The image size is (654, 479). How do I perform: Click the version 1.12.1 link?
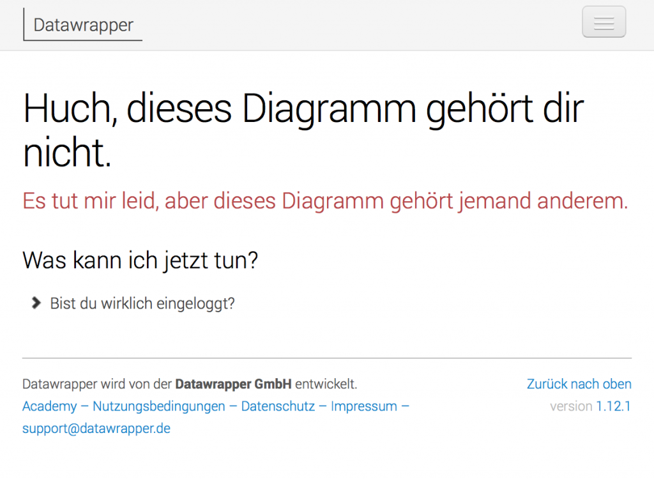(613, 406)
